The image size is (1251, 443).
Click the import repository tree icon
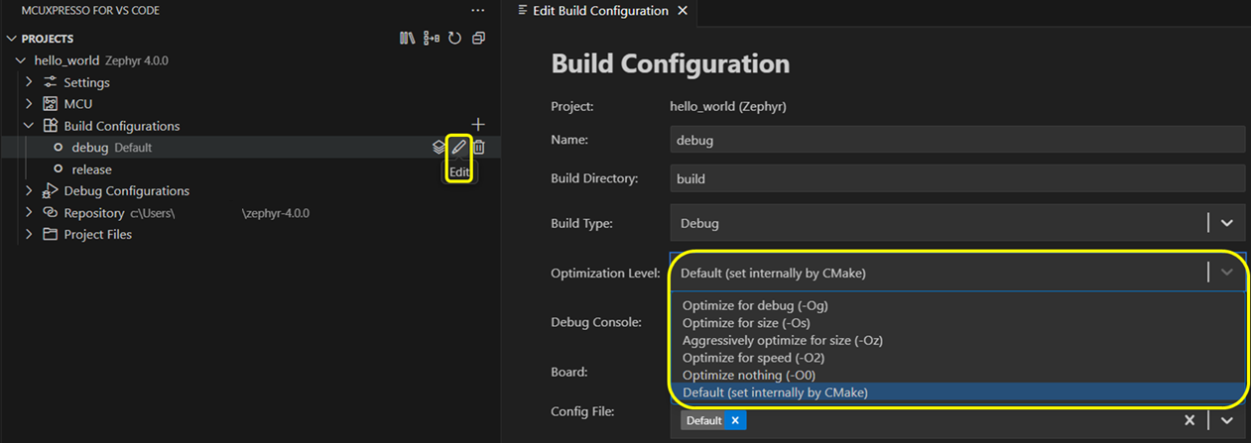(x=431, y=39)
